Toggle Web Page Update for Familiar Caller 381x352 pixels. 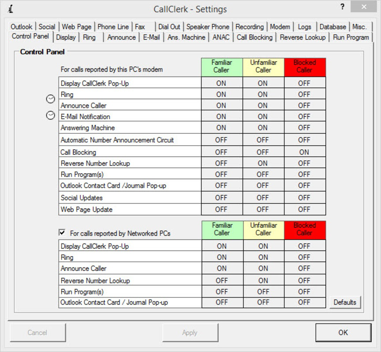tap(222, 209)
